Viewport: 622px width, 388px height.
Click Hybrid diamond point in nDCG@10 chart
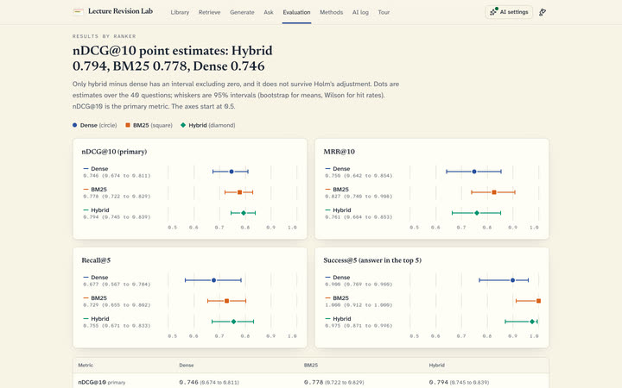click(244, 213)
